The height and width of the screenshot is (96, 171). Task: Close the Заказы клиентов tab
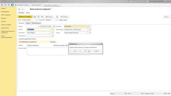point(42,5)
